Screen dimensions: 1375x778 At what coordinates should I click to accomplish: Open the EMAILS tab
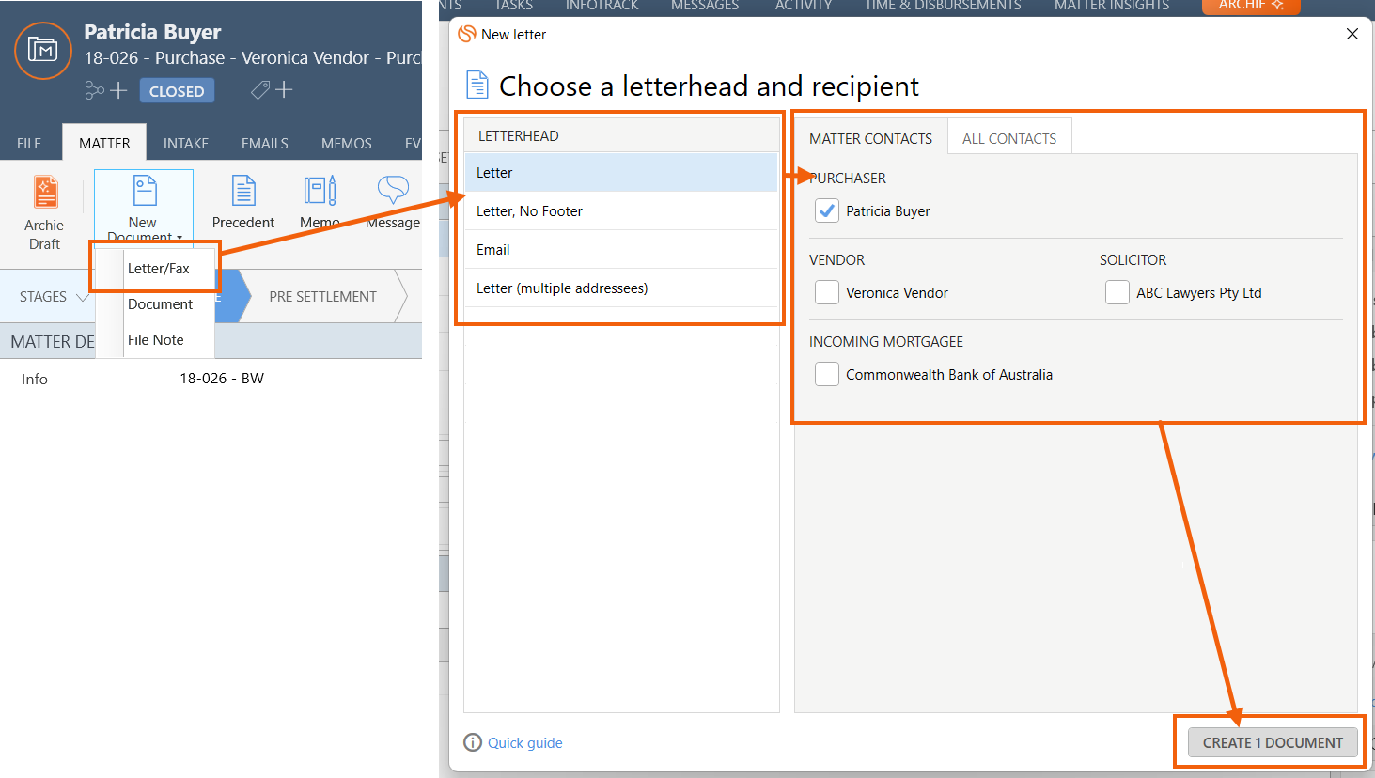(265, 143)
